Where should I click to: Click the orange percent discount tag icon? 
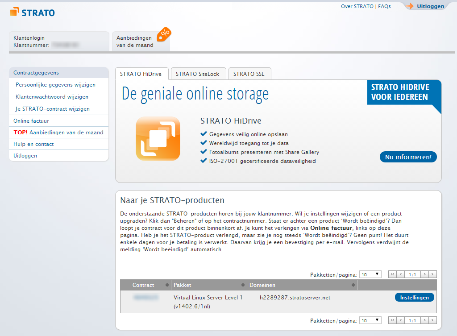[165, 33]
